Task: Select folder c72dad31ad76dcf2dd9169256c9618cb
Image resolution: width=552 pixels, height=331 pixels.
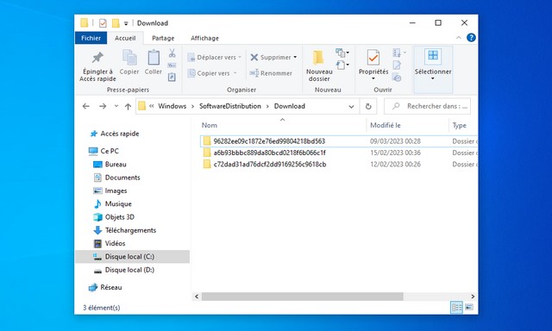Action: pyautogui.click(x=270, y=165)
